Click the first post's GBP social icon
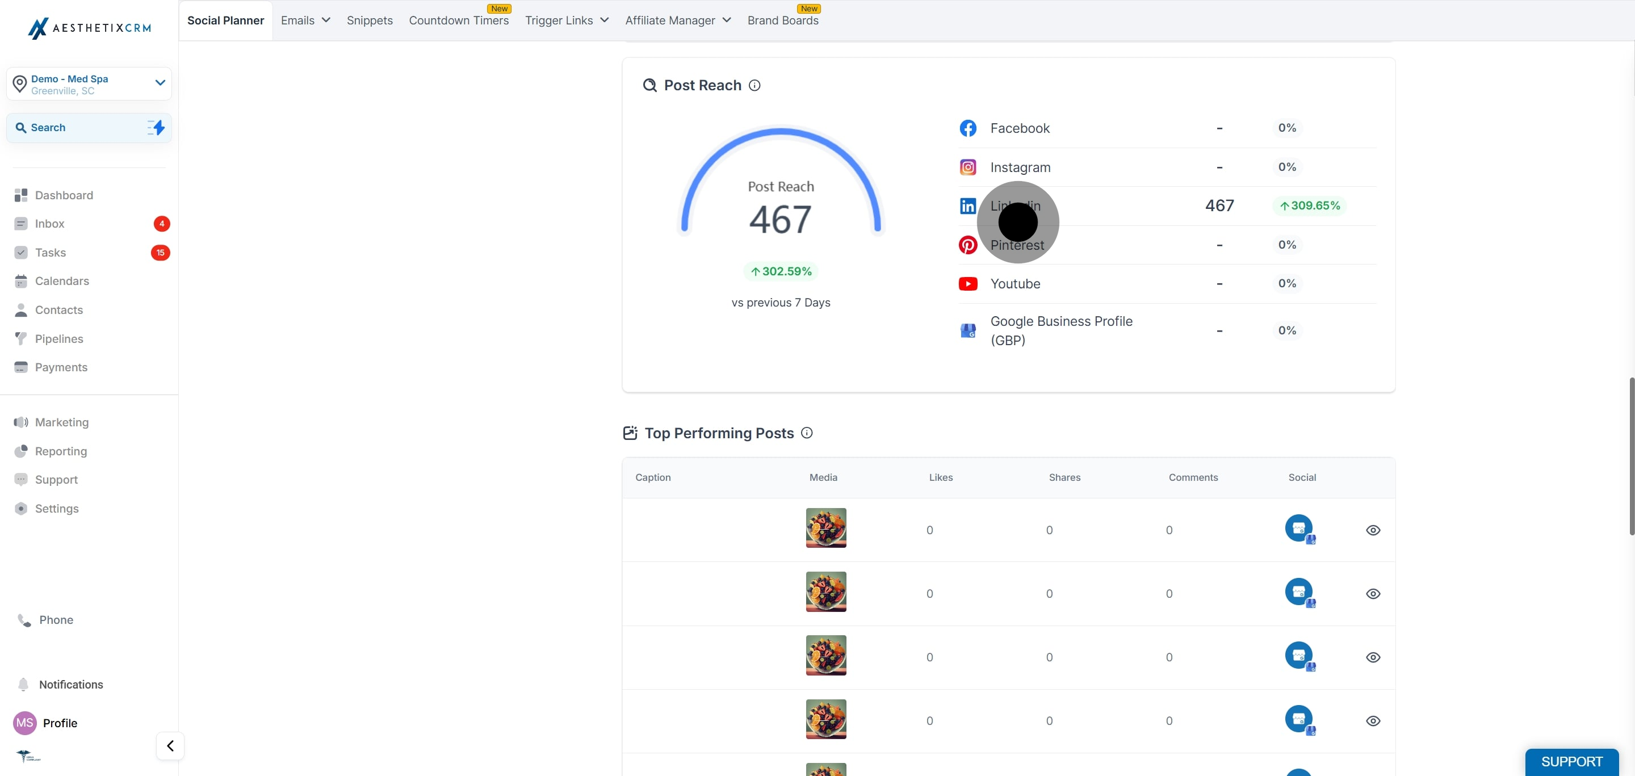The width and height of the screenshot is (1635, 776). click(1300, 528)
